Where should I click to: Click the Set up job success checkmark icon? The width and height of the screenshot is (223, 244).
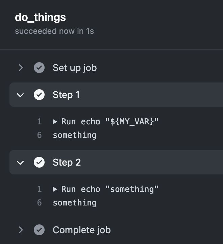click(39, 68)
